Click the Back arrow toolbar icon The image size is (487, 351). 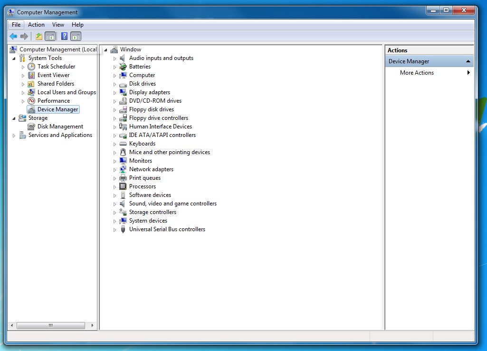click(13, 37)
